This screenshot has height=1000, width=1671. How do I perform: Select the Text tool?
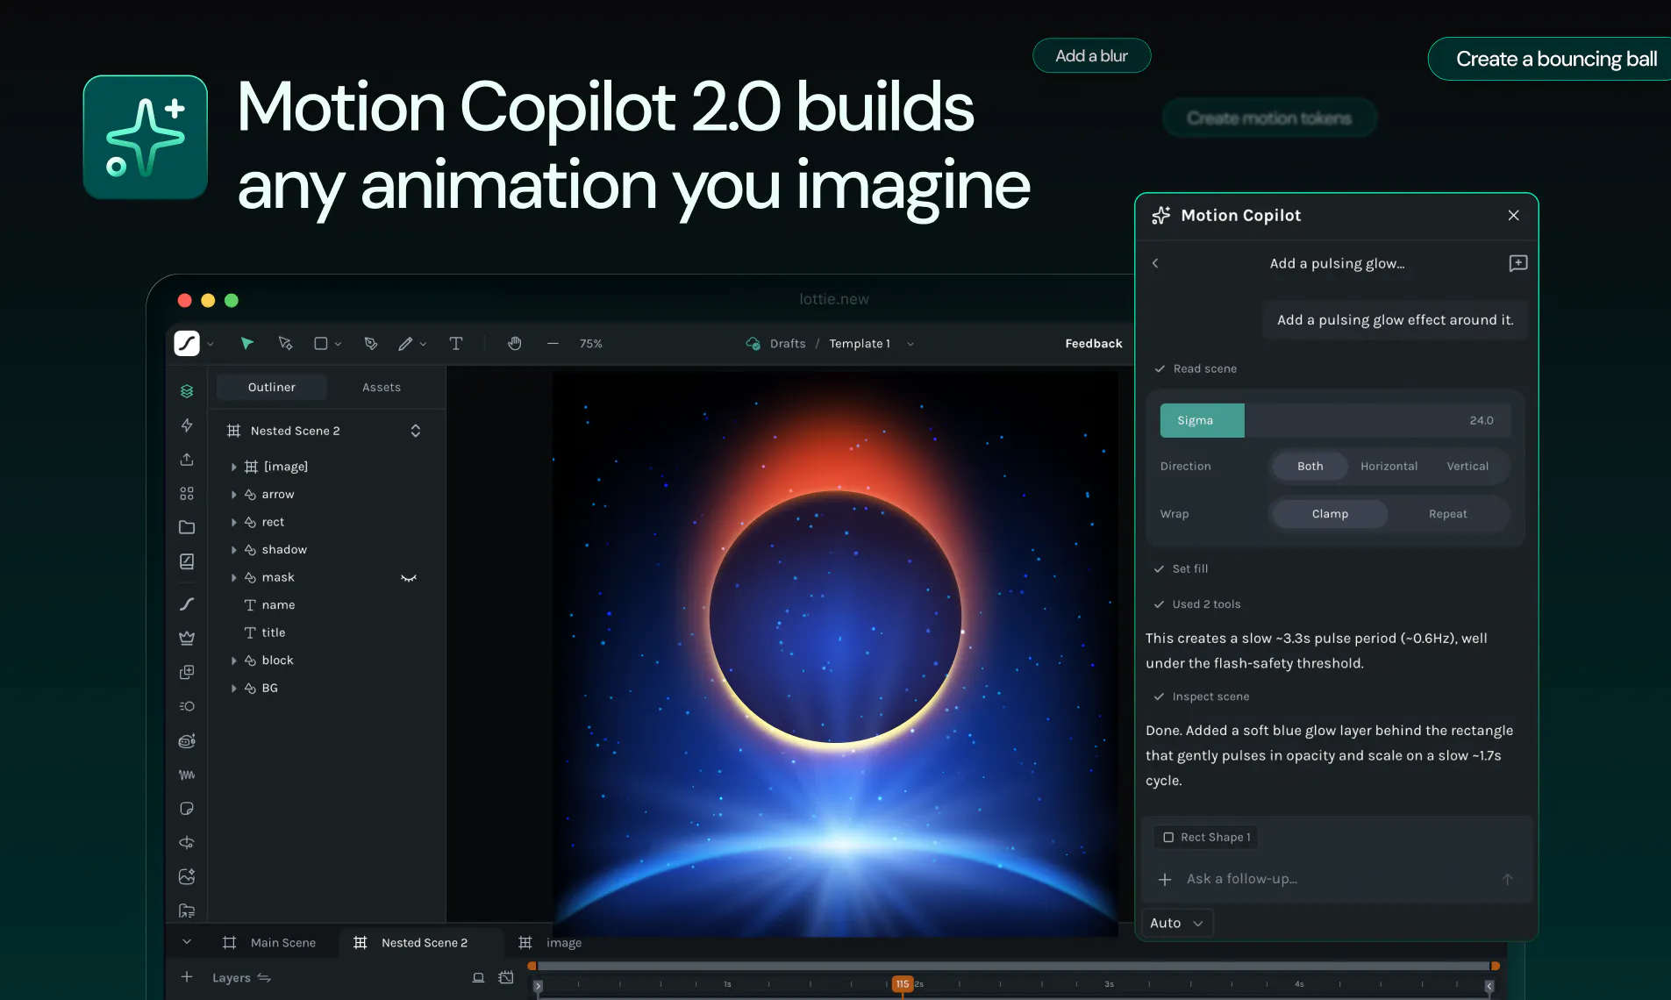[456, 344]
